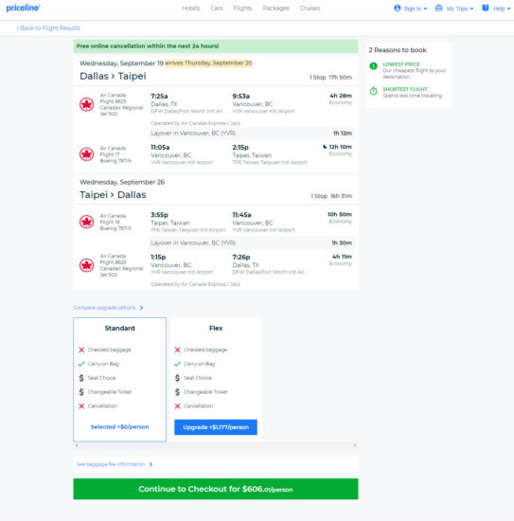Click the 11:05a Vancouver departure time
Image resolution: width=514 pixels, height=521 pixels.
[160, 147]
